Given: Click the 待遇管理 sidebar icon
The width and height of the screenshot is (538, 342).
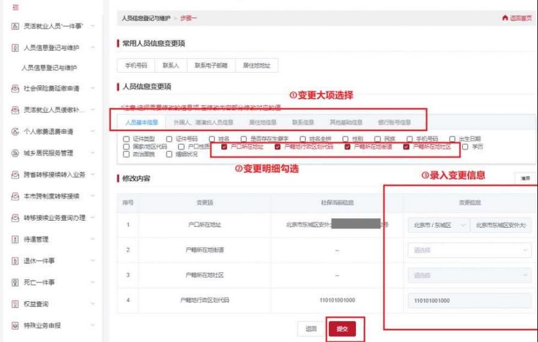Looking at the screenshot, I should pyautogui.click(x=14, y=239).
